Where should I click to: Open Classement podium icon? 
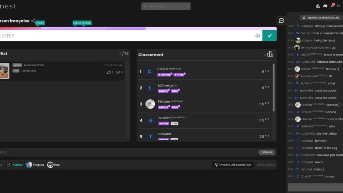point(270,54)
